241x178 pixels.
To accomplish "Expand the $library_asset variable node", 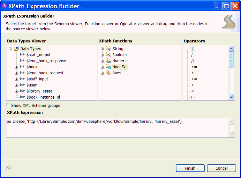I will point(17,91).
